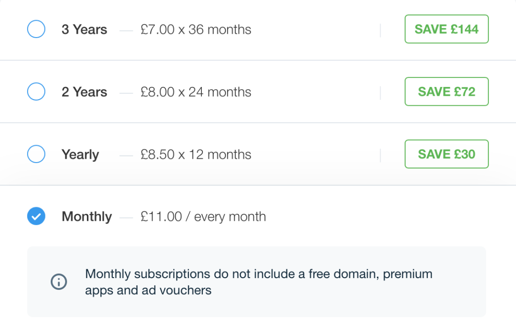Click the info icon in notice box
The image size is (516, 327).
click(59, 282)
